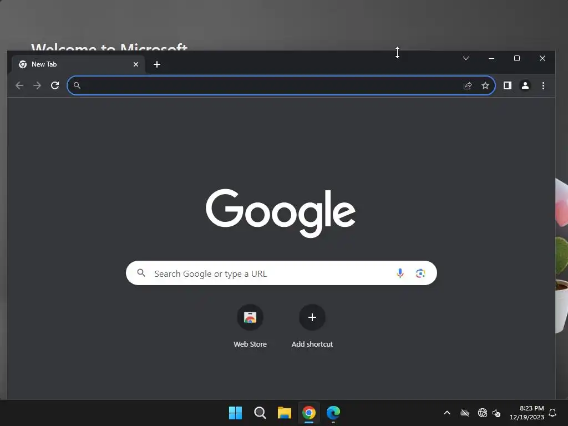
Task: Click the Chrome taskbar icon
Action: click(x=308, y=413)
